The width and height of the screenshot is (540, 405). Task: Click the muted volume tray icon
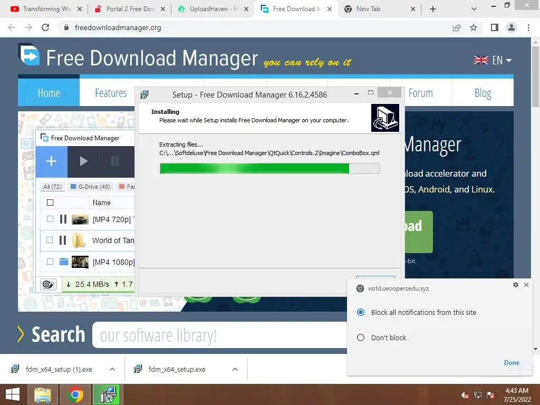pos(465,395)
